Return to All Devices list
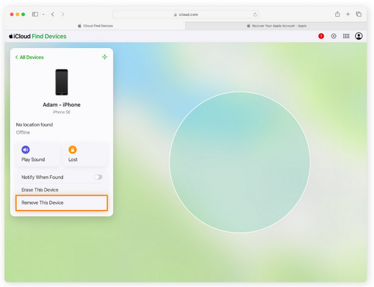This screenshot has height=287, width=374. [29, 57]
